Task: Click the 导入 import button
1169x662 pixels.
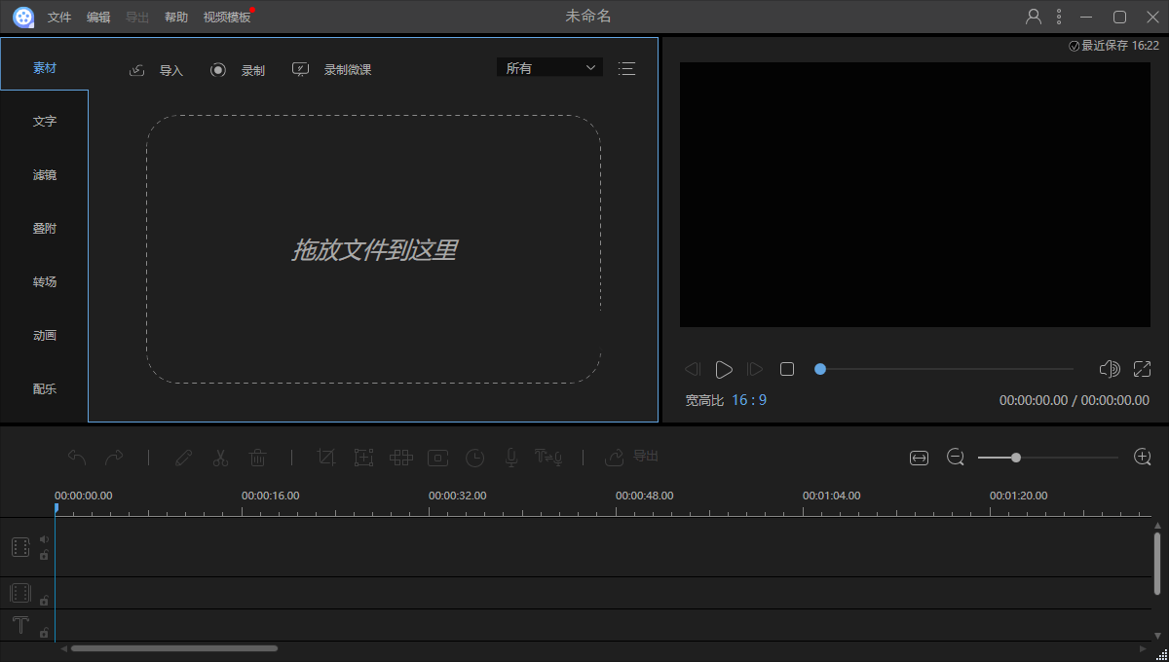Action: [x=157, y=70]
